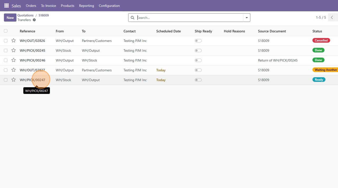This screenshot has height=188, width=338.
Task: Open the Reporting menu
Action: click(86, 6)
